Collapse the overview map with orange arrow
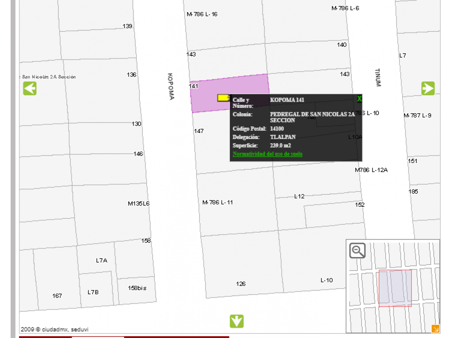This screenshot has height=338, width=452. pyautogui.click(x=435, y=328)
